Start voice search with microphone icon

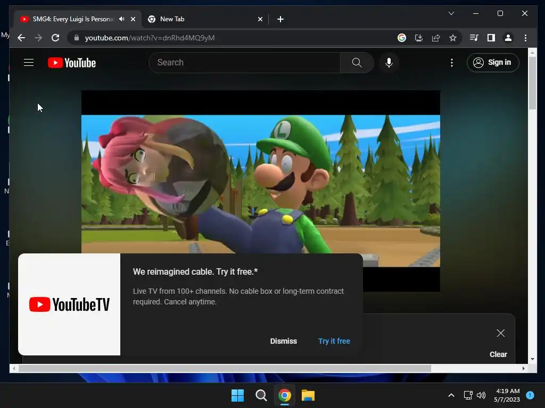pos(389,63)
